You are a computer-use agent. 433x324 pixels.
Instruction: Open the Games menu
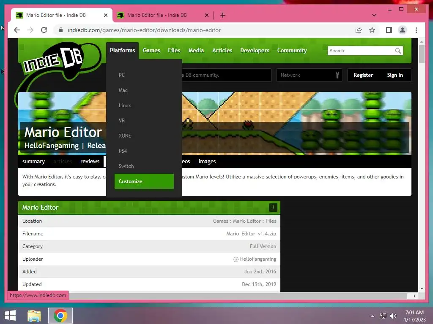click(151, 51)
